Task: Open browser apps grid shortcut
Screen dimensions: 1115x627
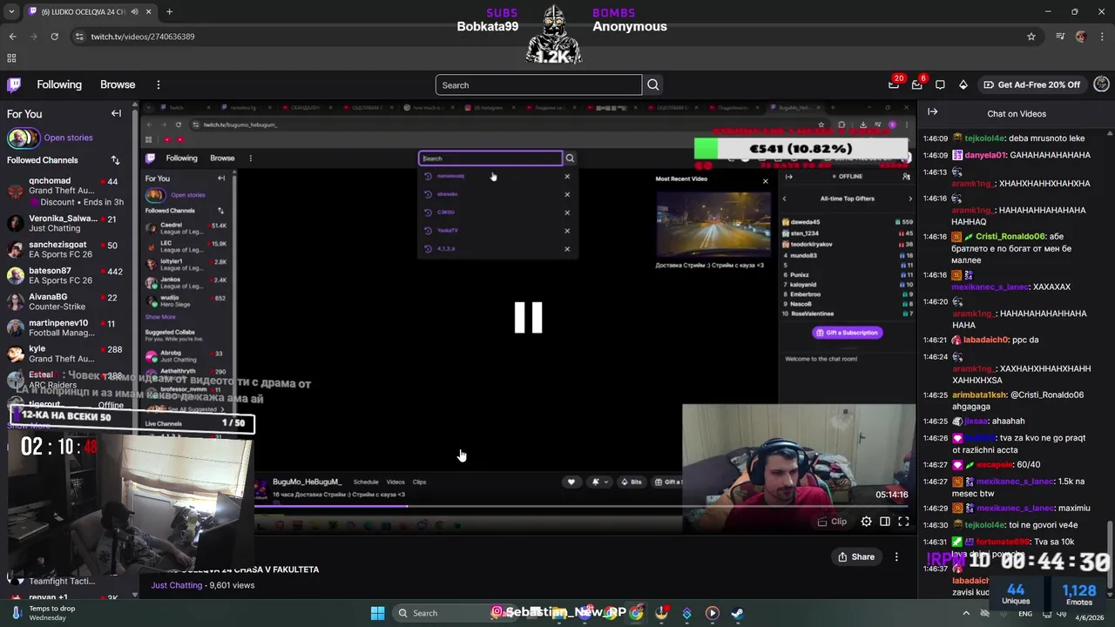Action: 11,58
